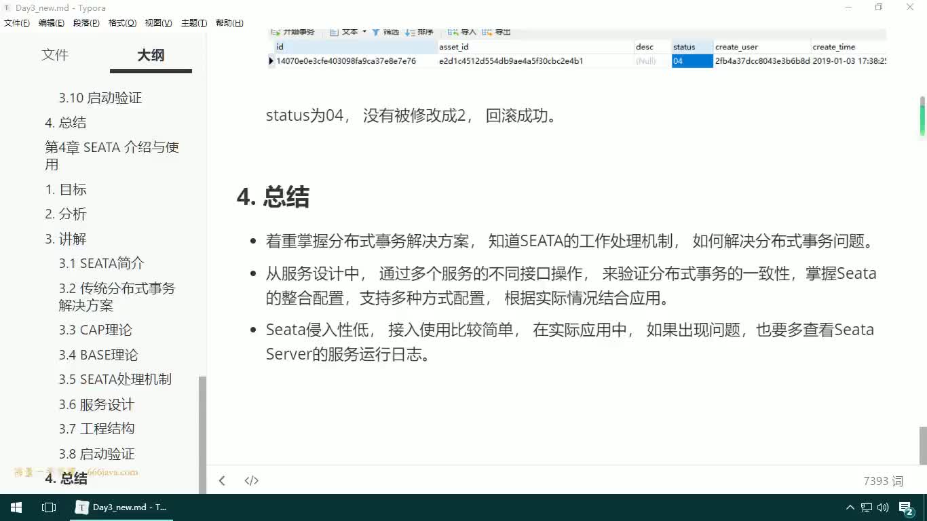Collapse the sidebar with the left arrow icon
The image size is (927, 521).
pos(222,480)
